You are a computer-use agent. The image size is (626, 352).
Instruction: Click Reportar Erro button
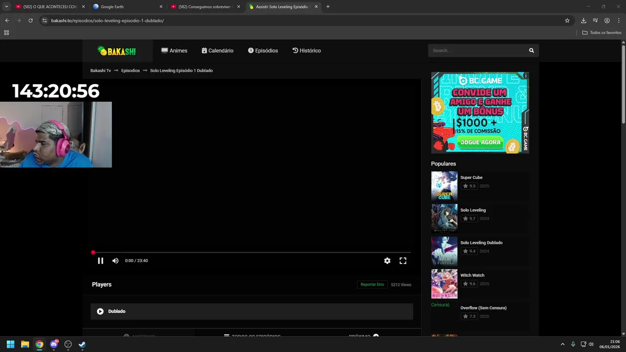click(x=372, y=285)
